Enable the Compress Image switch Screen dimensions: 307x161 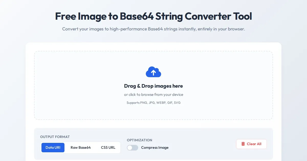(x=133, y=147)
